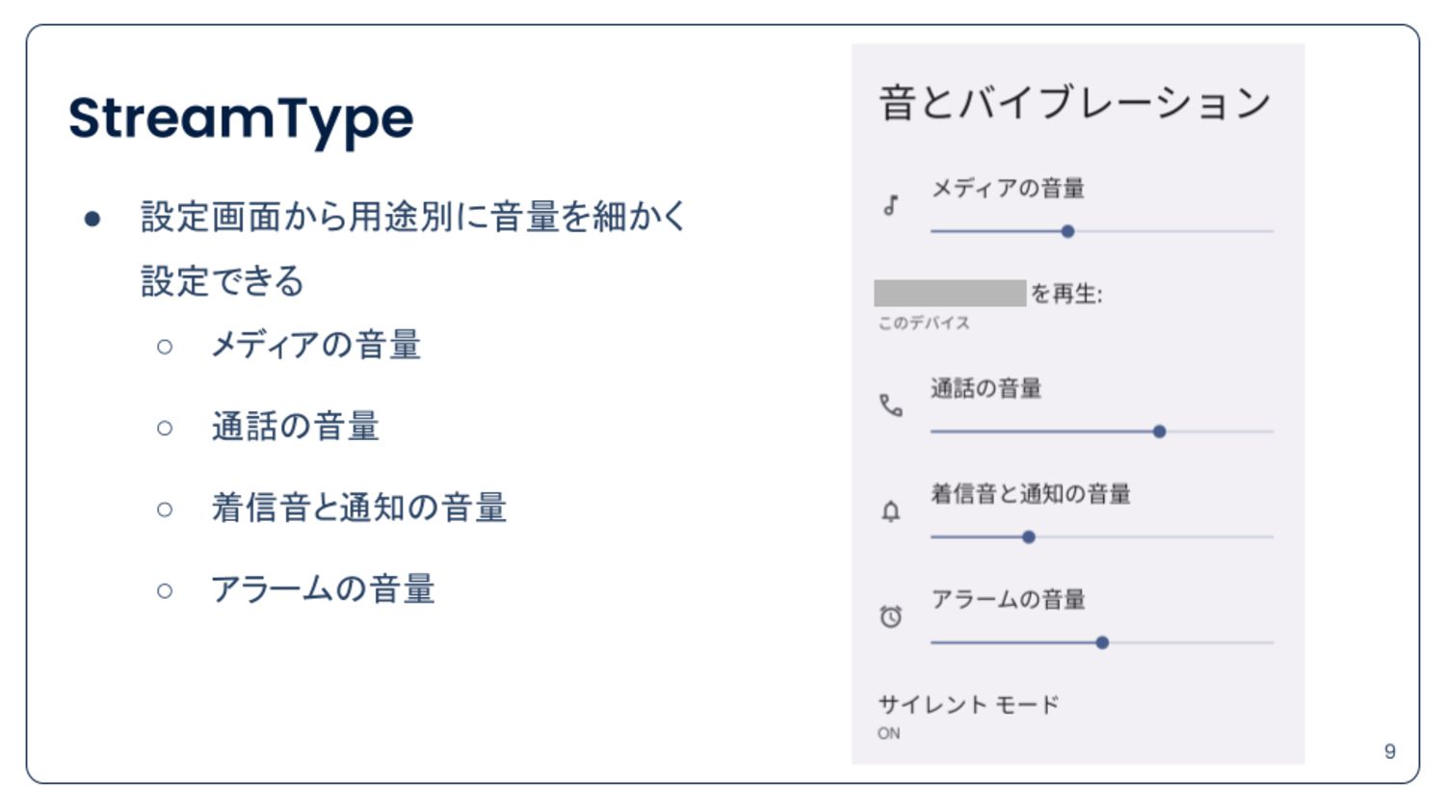This screenshot has height=808, width=1445.
Task: Click the ringtone notification bell icon
Action: (x=891, y=511)
